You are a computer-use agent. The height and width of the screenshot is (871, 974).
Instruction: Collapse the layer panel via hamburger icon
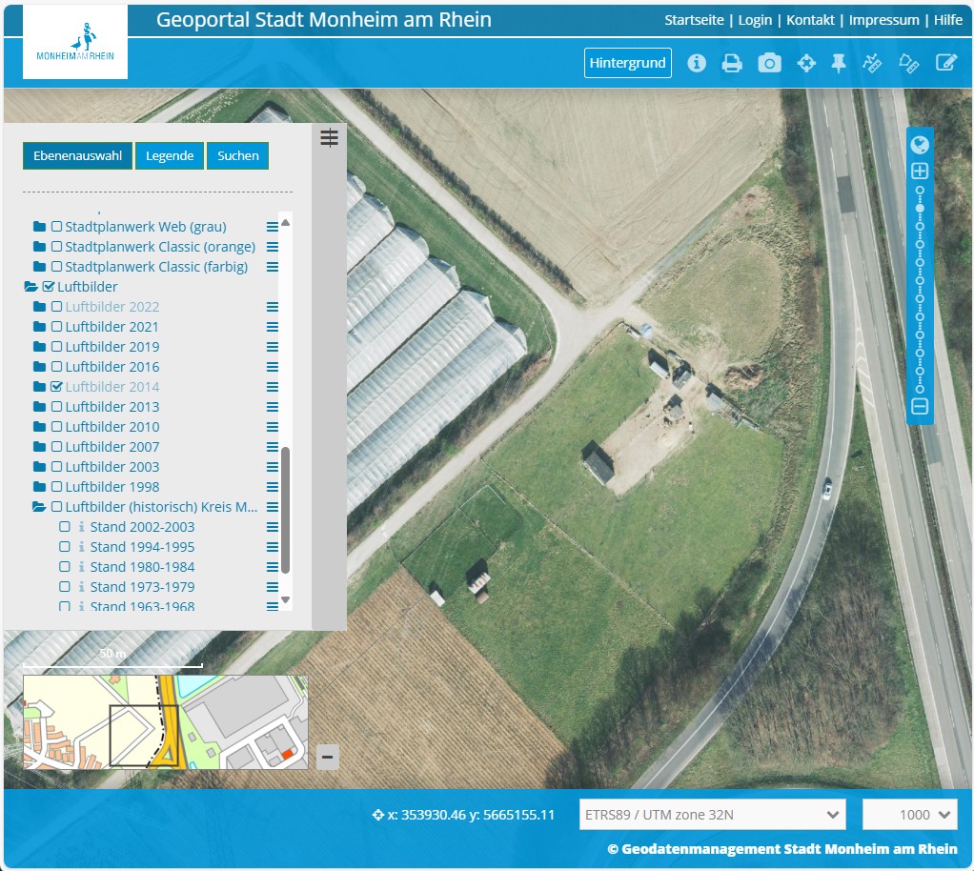[329, 137]
